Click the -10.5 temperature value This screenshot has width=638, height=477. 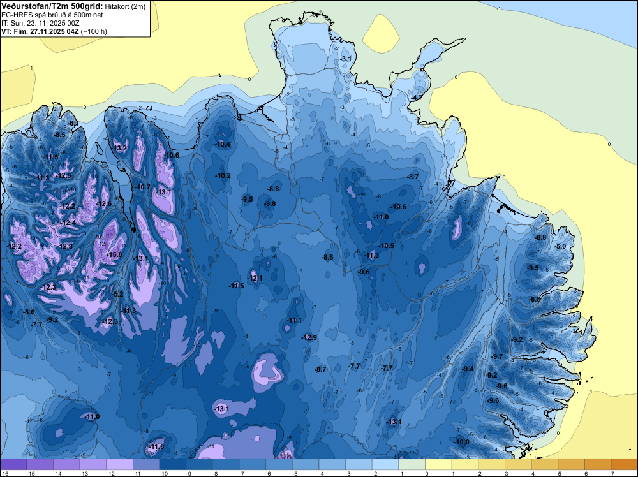pyautogui.click(x=387, y=246)
